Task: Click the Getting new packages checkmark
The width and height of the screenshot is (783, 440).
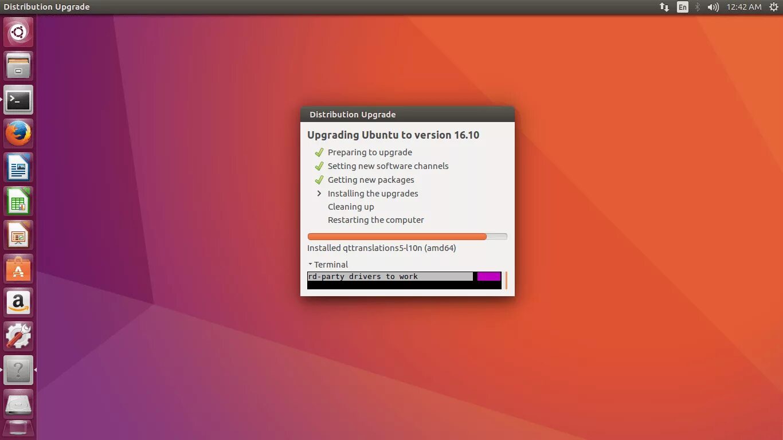Action: [x=319, y=180]
